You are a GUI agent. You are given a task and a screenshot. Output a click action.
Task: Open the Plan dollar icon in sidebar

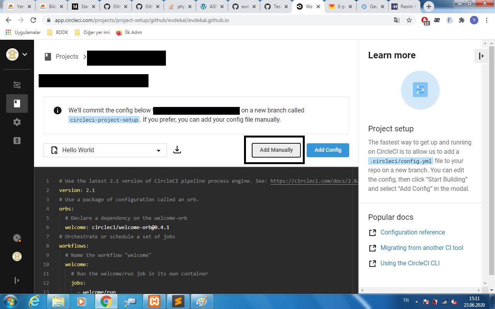[x=17, y=141]
